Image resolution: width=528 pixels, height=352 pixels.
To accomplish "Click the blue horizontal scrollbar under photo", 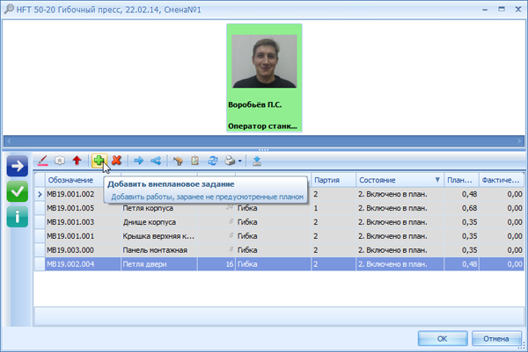I will 264,140.
